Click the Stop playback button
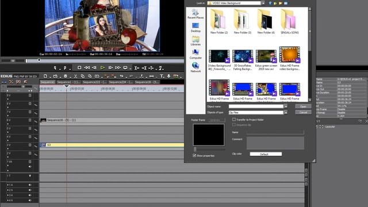 (79, 68)
